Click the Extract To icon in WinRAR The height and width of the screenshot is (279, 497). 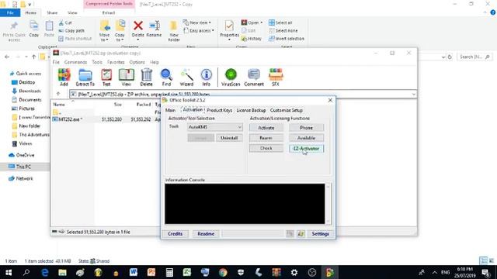click(x=85, y=77)
